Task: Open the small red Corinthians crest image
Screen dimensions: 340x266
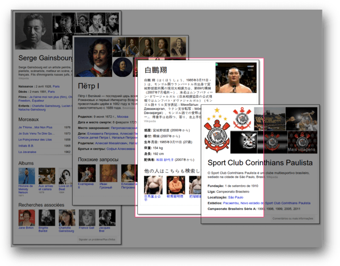Action: pos(242,119)
